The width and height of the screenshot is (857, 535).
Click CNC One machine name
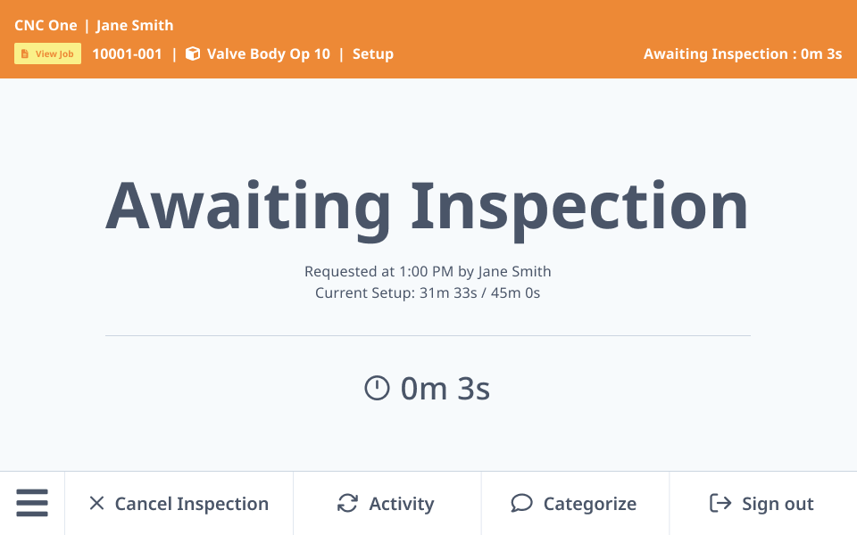point(46,25)
